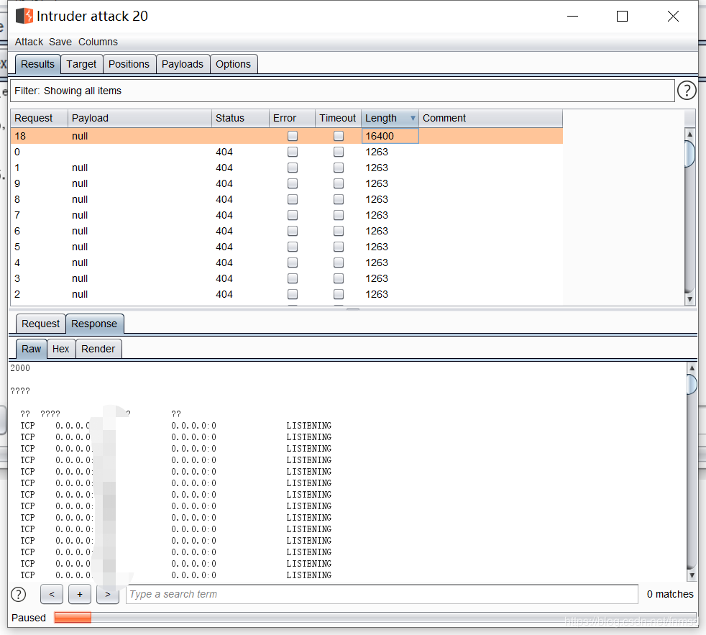The image size is (706, 635).
Task: Click the search term input field
Action: [382, 594]
